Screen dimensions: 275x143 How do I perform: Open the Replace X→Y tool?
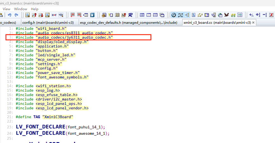54,15
